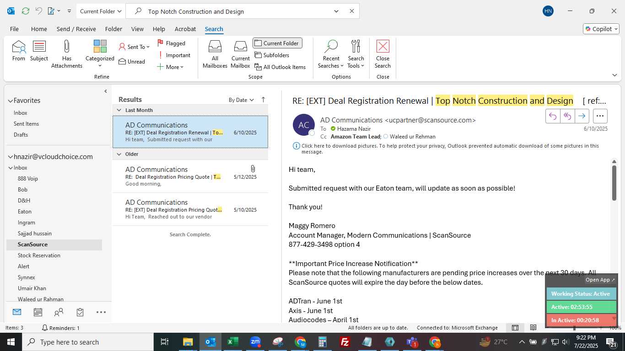Switch to the Home tab

pyautogui.click(x=39, y=29)
